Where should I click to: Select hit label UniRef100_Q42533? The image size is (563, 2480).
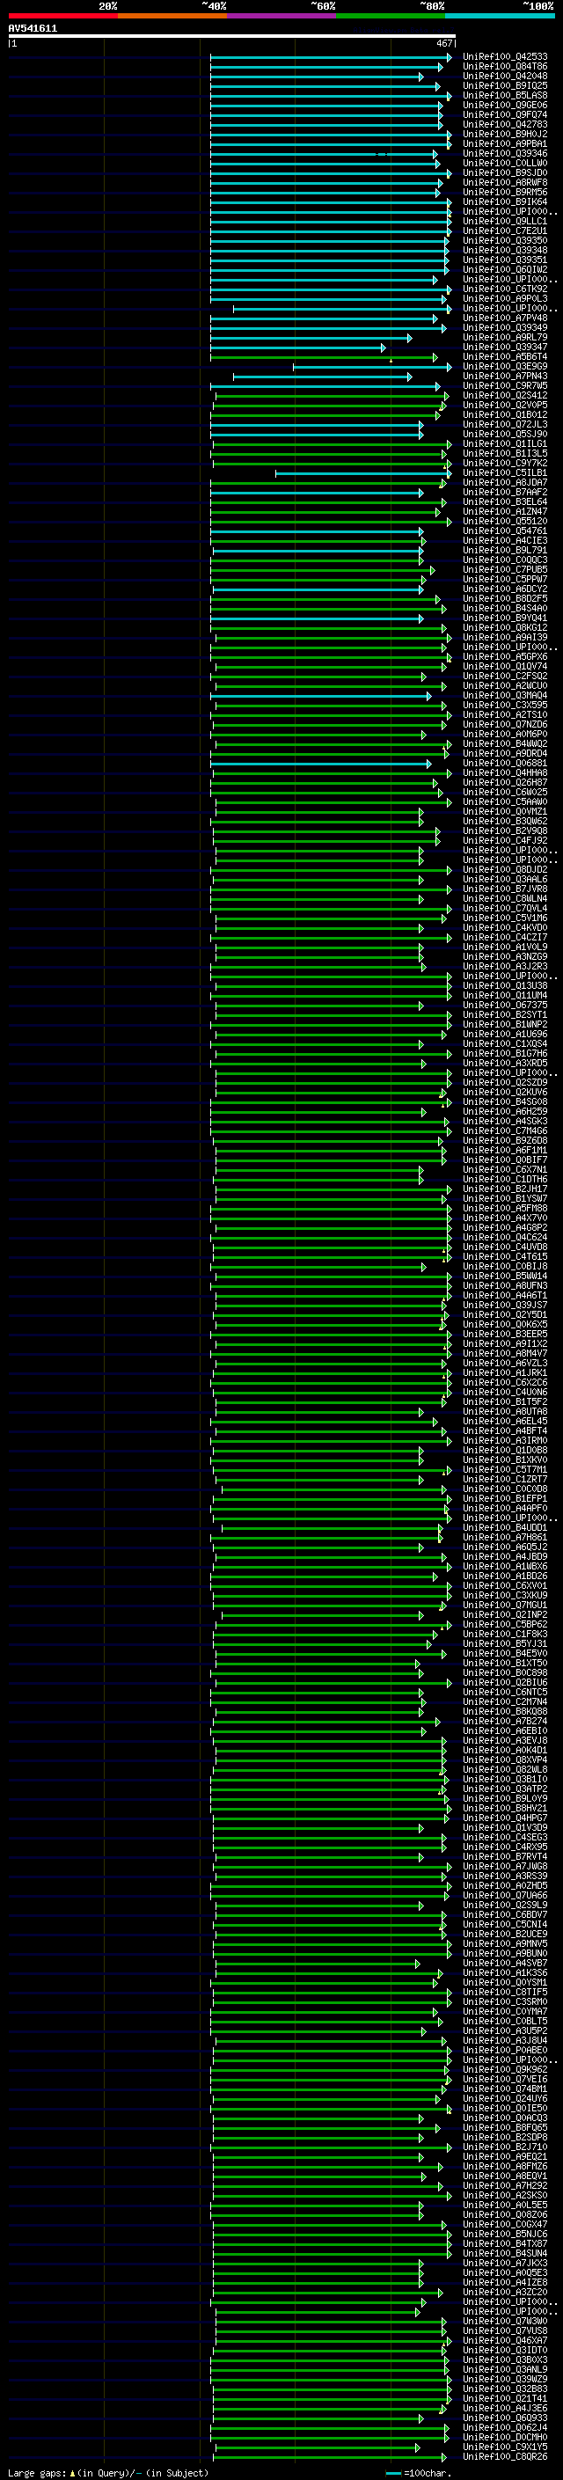click(x=504, y=57)
